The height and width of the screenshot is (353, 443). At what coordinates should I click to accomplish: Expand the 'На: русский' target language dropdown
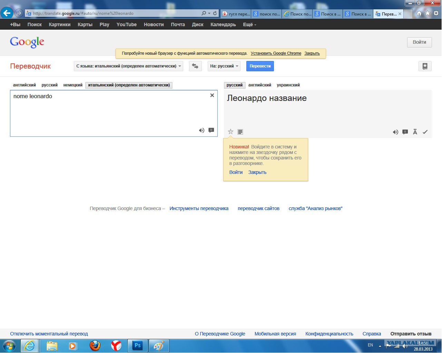(x=224, y=66)
